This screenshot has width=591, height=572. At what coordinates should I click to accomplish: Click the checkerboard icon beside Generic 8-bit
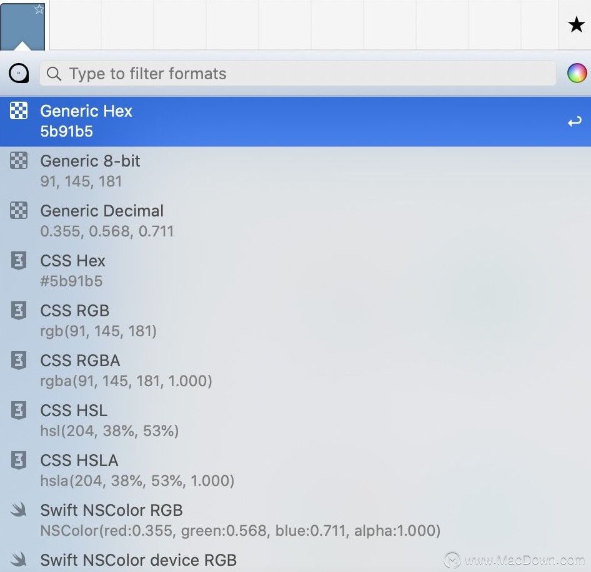(19, 161)
